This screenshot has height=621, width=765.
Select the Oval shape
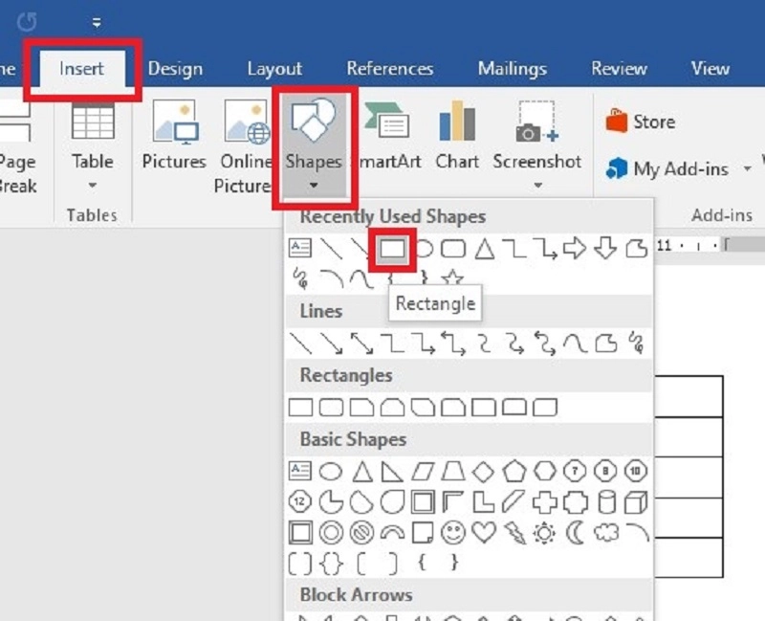329,470
